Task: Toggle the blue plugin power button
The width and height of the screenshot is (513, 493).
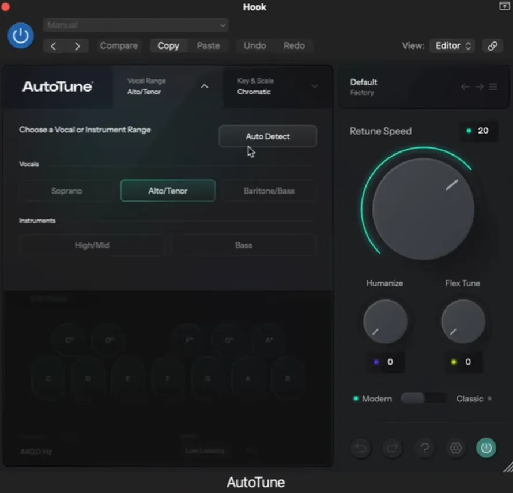Action: (x=21, y=35)
